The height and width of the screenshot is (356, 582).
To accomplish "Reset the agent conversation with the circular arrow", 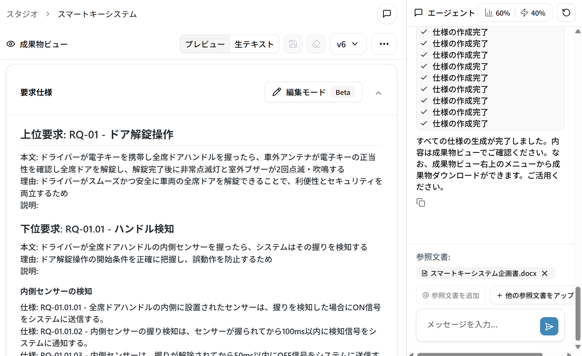I will [x=566, y=13].
